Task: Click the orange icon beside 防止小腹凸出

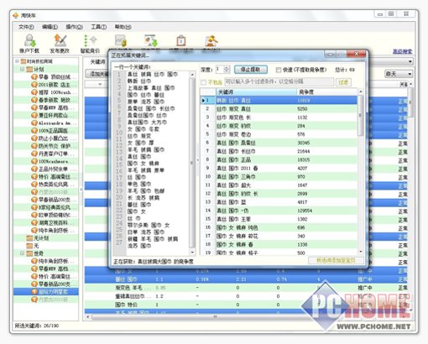Action: tap(34, 138)
